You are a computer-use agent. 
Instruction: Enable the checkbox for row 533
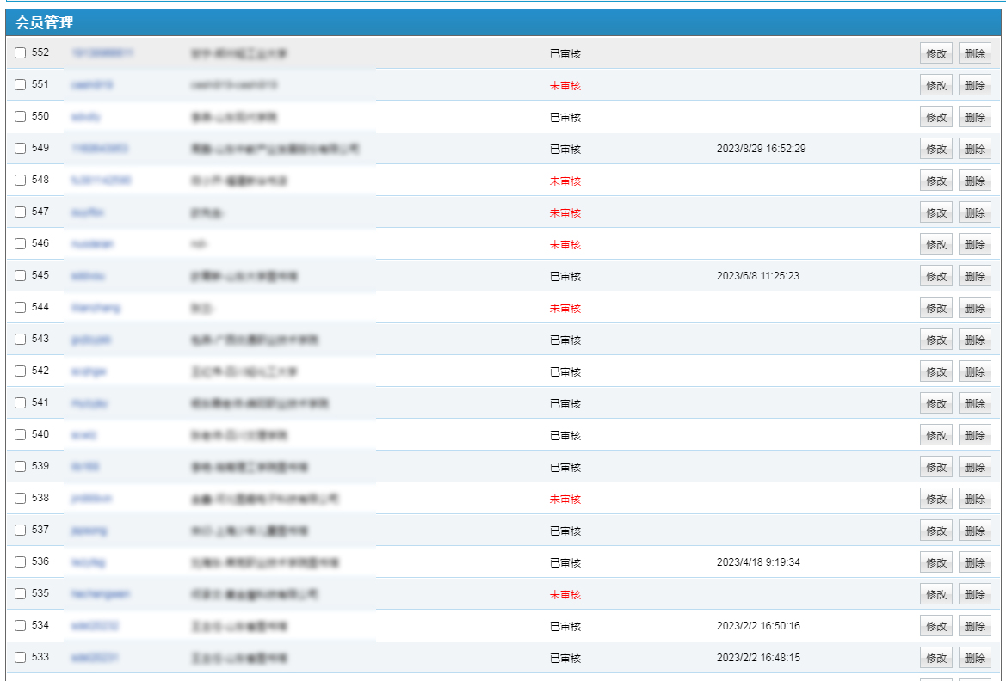pyautogui.click(x=21, y=658)
